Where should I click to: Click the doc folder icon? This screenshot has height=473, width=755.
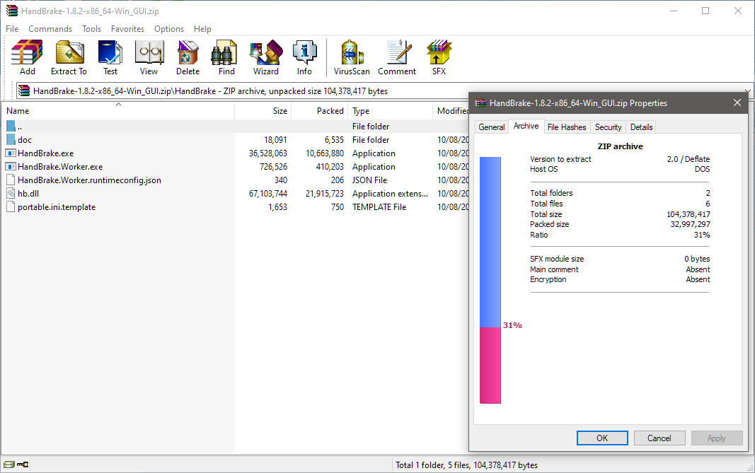click(x=11, y=140)
